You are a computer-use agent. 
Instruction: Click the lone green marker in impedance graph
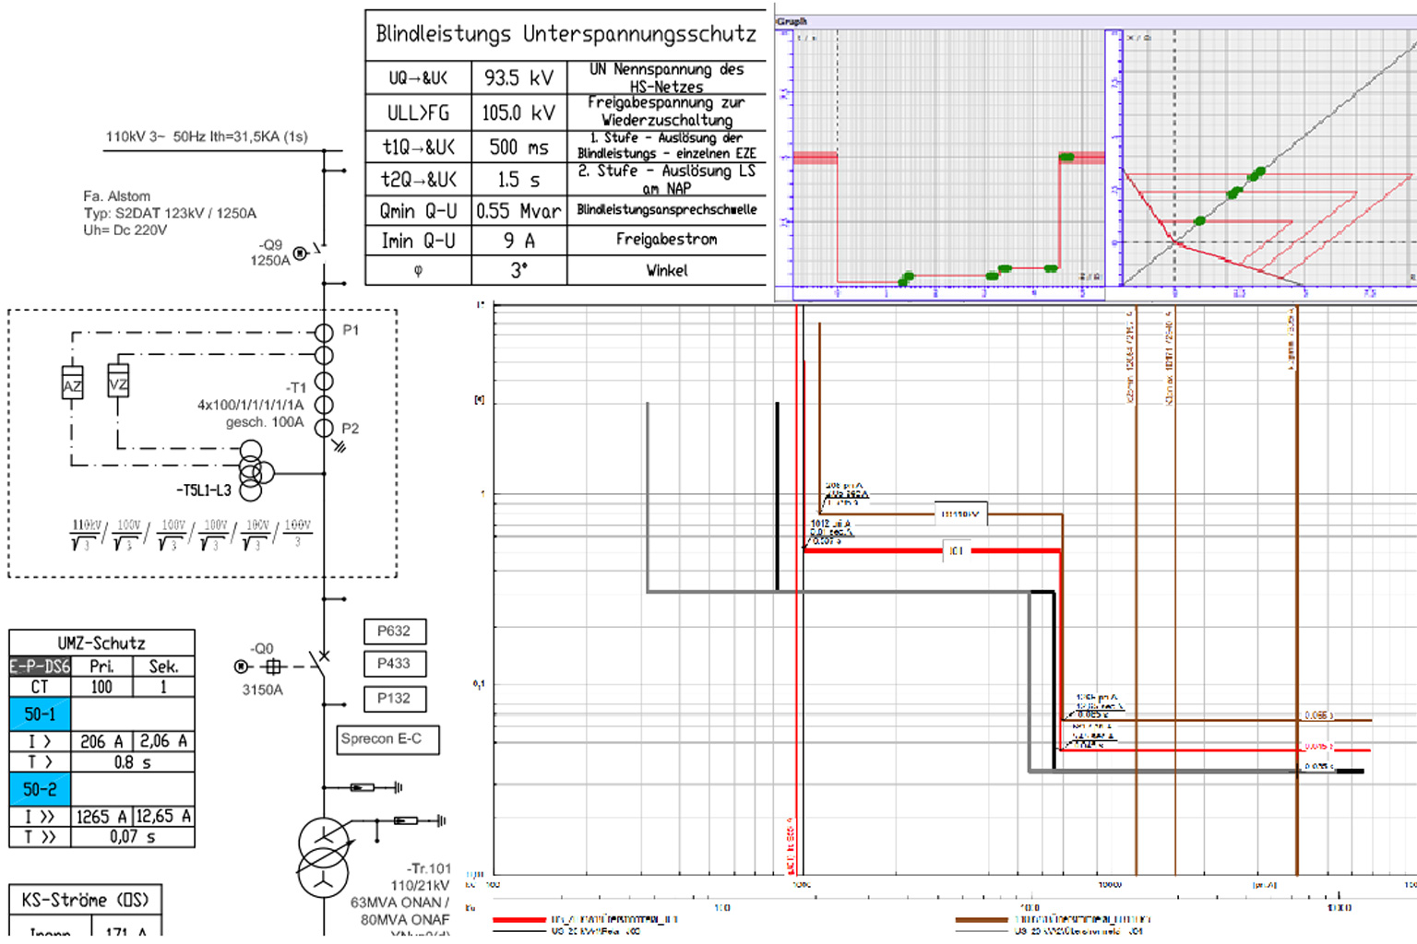[x=1199, y=220]
